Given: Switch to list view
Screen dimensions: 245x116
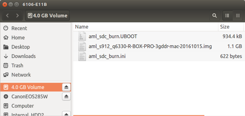Looking at the screenshot, I should tap(227, 16).
